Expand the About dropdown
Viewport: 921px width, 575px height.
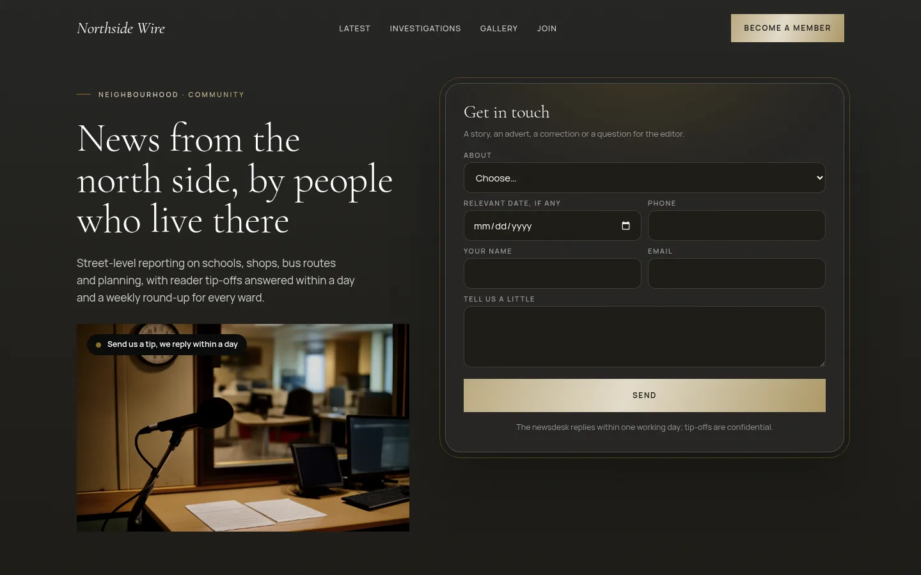tap(644, 178)
